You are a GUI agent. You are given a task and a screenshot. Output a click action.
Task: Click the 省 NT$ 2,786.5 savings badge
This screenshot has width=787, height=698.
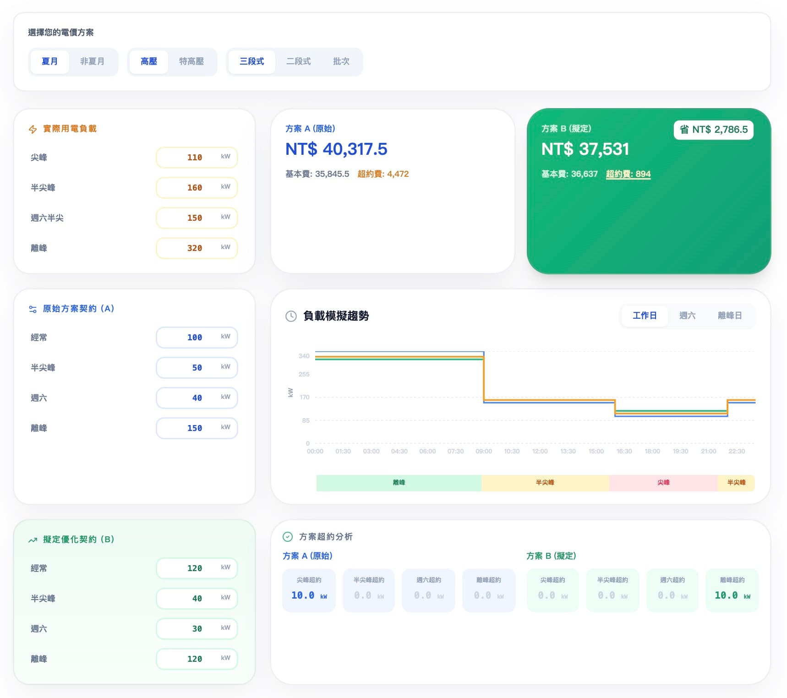click(713, 130)
